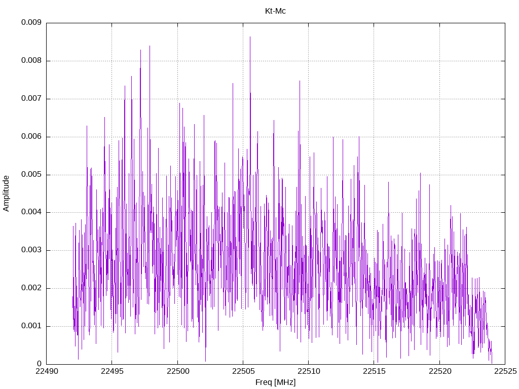The image size is (519, 389).
Task: Click y-axis tick label 0.002
Action: 31,288
